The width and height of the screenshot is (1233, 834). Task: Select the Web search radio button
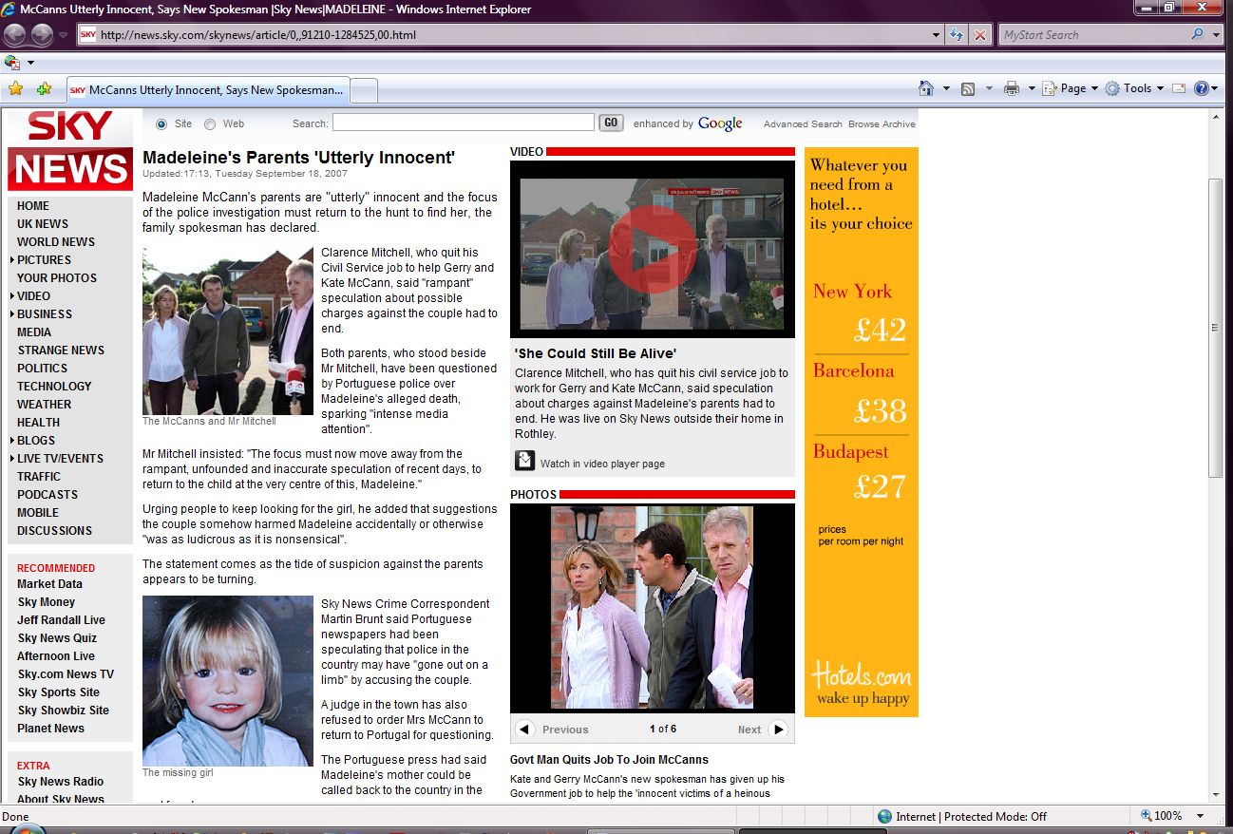coord(210,123)
